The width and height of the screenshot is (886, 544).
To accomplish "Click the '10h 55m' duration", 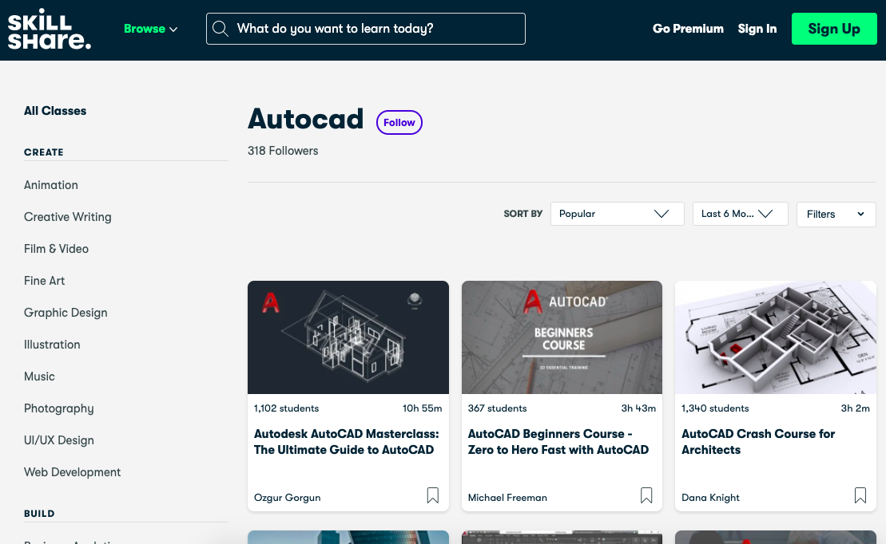I will pos(422,408).
